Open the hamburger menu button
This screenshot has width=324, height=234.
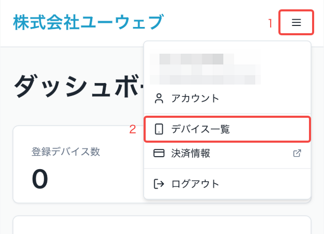coord(296,23)
